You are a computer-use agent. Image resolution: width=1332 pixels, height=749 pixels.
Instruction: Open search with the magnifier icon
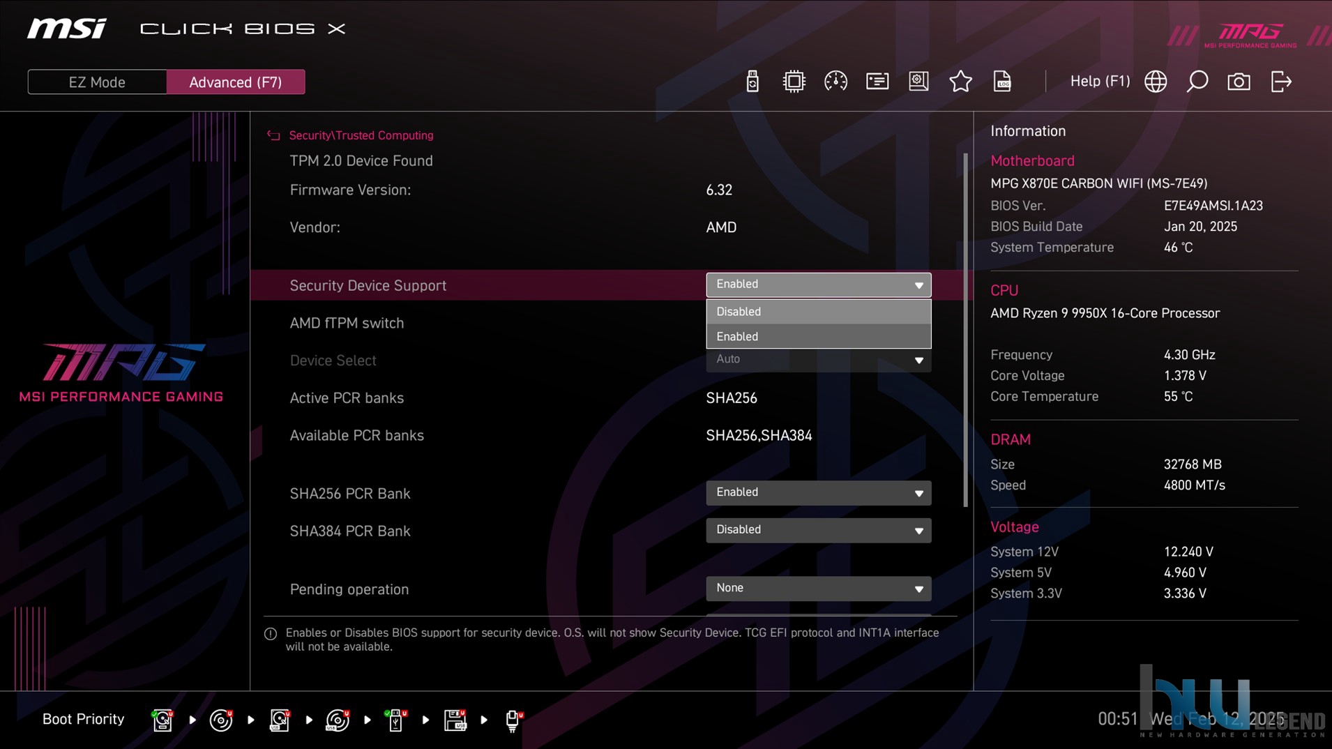tap(1197, 82)
